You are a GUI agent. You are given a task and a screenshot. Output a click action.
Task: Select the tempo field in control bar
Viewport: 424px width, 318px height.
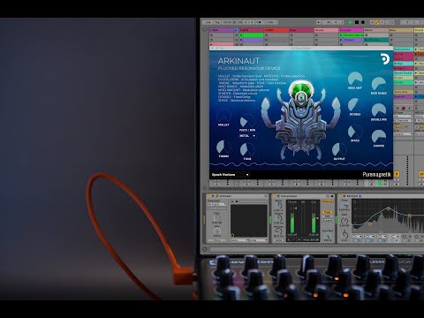227,22
